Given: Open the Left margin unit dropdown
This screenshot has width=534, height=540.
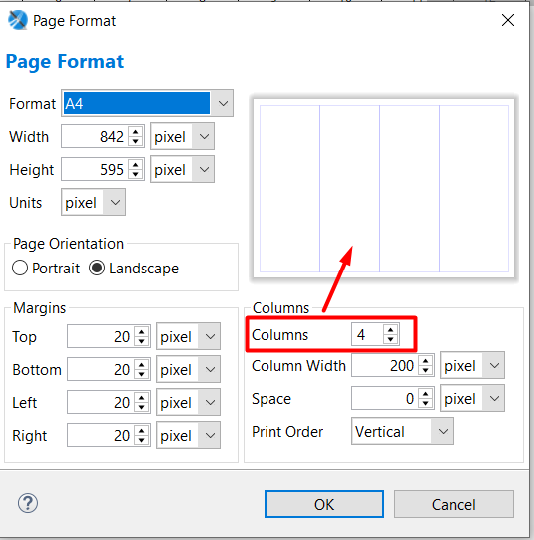Looking at the screenshot, I should coord(210,402).
